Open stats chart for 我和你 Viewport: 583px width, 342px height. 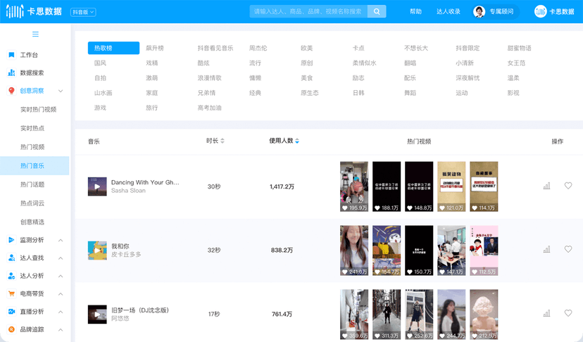pos(546,249)
